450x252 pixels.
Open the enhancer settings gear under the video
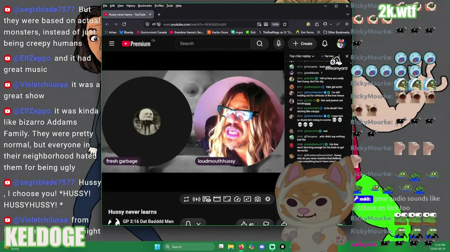[268, 199]
